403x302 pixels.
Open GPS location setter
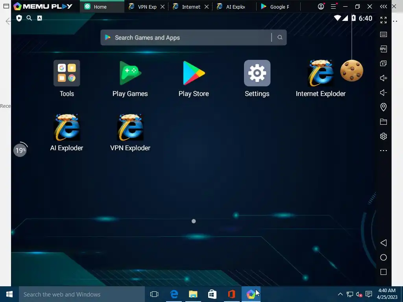(x=383, y=107)
